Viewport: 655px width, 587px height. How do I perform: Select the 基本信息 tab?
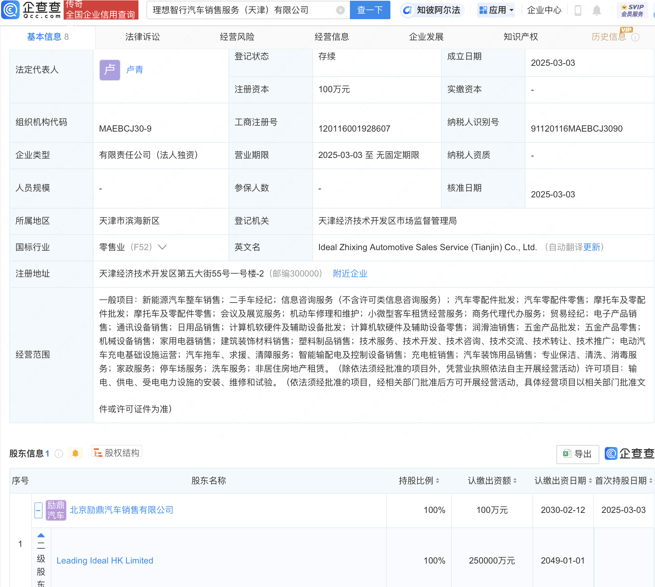(x=48, y=37)
